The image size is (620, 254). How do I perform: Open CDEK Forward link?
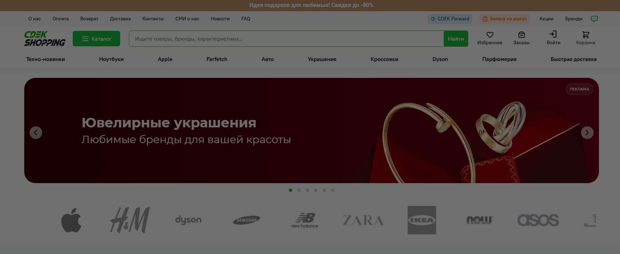pyautogui.click(x=450, y=19)
